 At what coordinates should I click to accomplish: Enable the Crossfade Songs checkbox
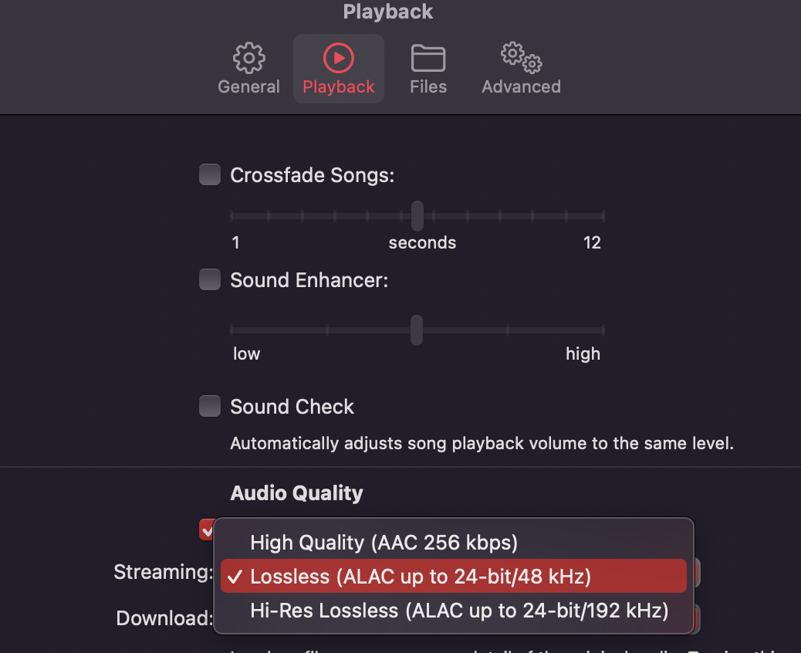(210, 175)
